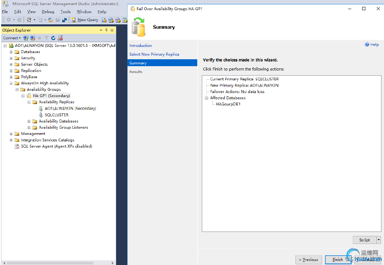This screenshot has width=384, height=265.
Task: Open the Window menu
Action: tap(84, 12)
